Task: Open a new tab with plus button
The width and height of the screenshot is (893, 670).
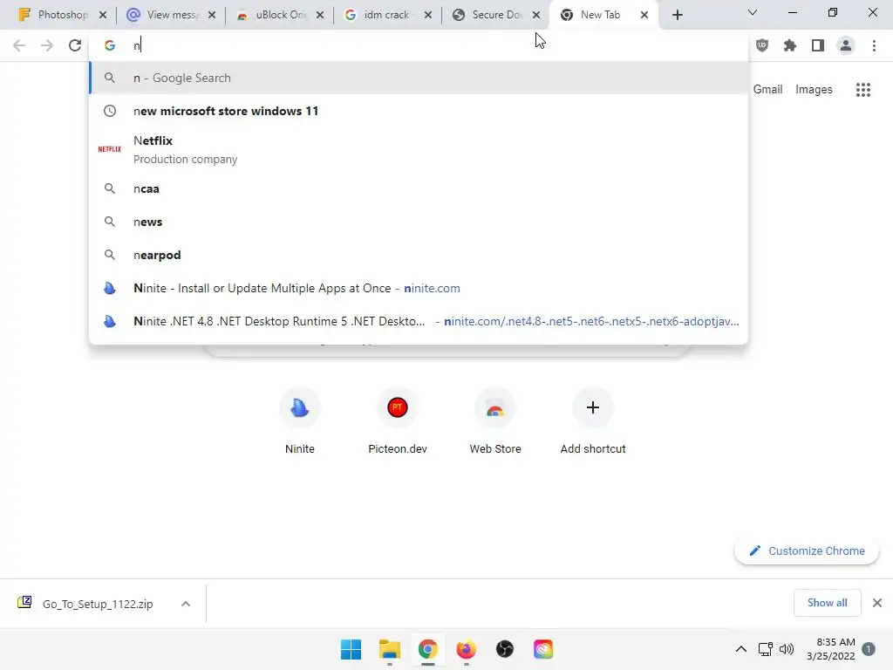Action: click(677, 16)
